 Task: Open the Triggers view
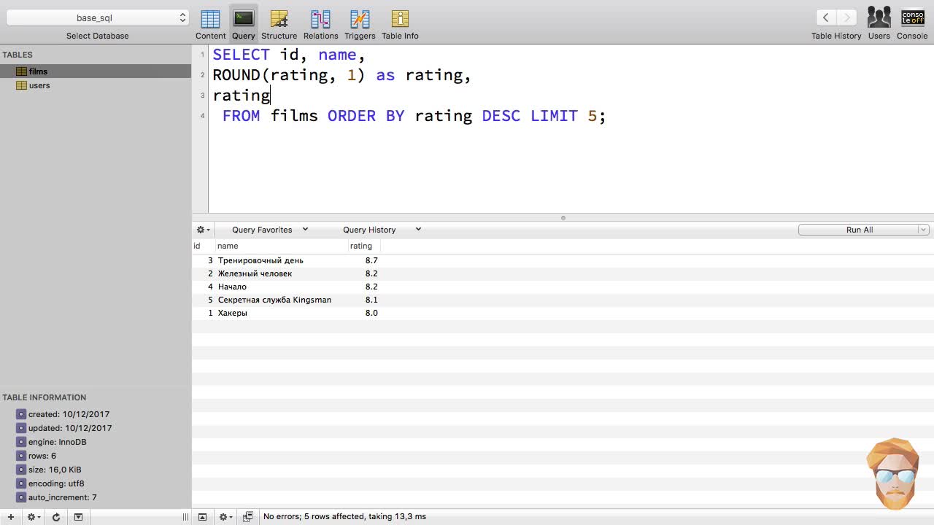coord(360,24)
